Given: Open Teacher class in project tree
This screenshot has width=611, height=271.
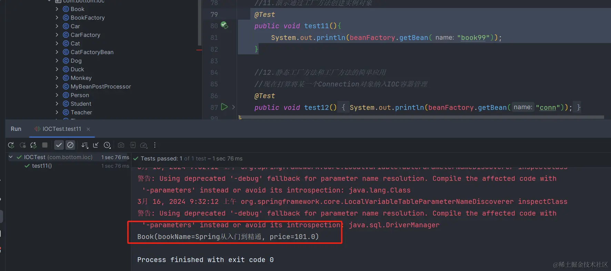Looking at the screenshot, I should [81, 112].
